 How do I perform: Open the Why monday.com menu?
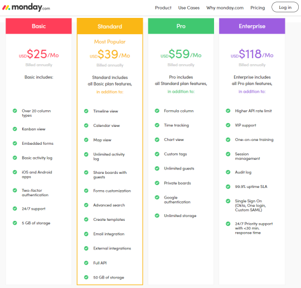tap(225, 8)
